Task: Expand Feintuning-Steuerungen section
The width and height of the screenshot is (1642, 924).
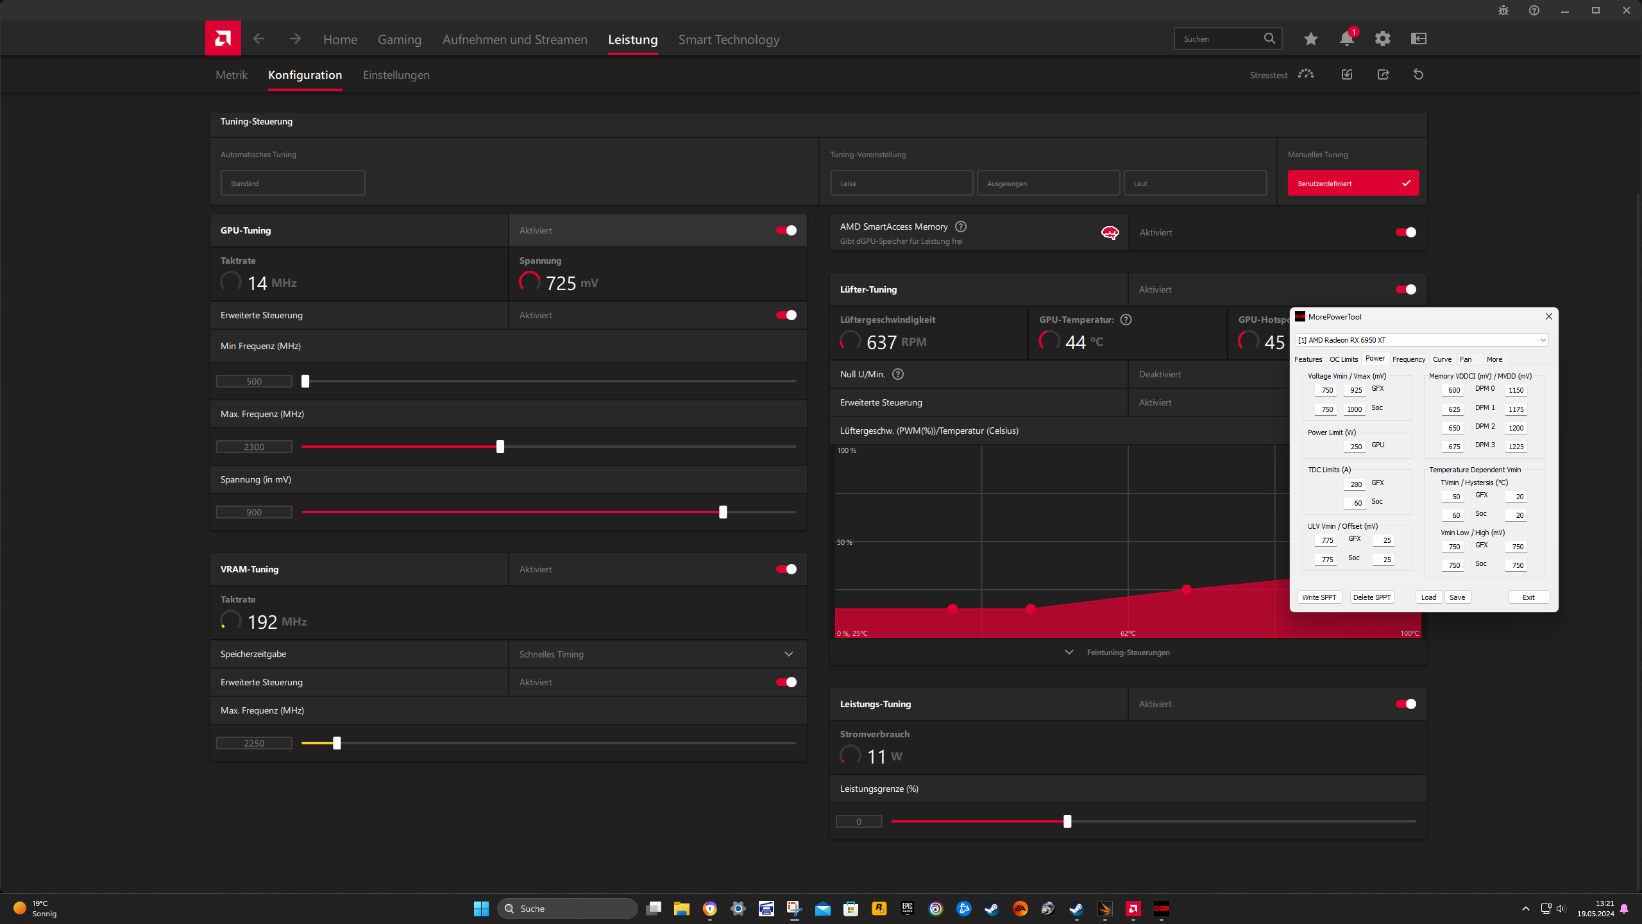Action: click(x=1127, y=653)
